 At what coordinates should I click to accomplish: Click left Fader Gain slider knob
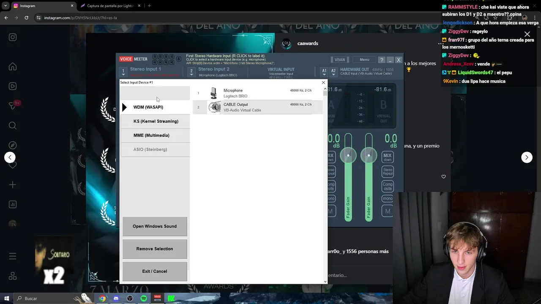click(x=348, y=155)
